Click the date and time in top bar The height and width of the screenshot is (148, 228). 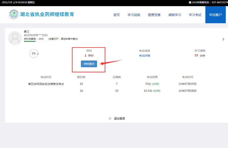18,2
